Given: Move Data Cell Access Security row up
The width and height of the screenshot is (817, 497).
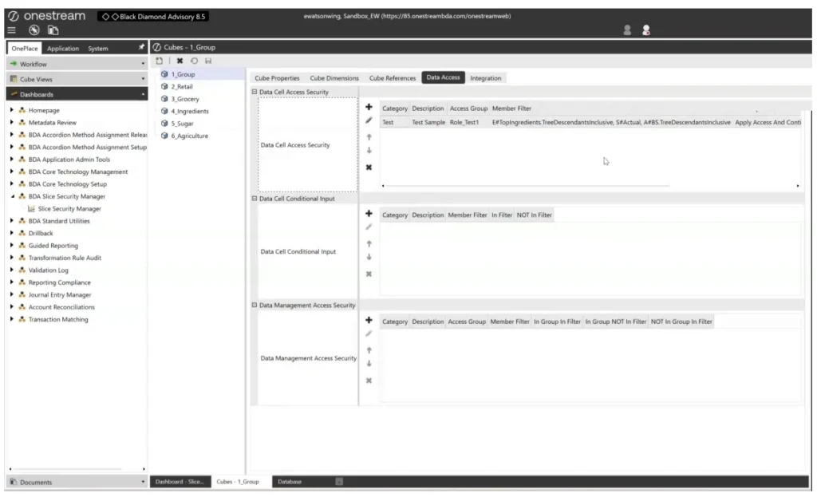Looking at the screenshot, I should 369,137.
